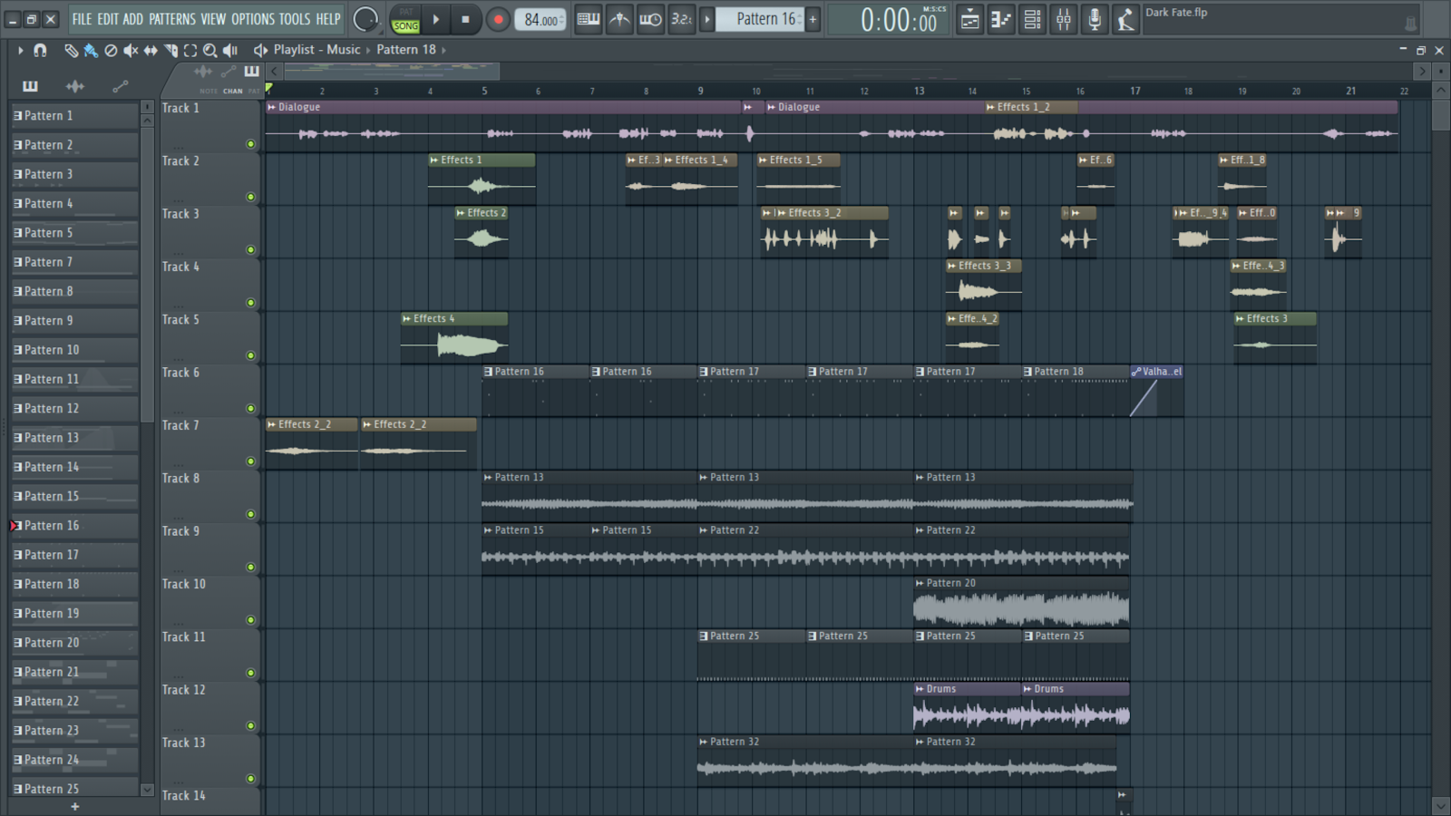Toggle the metronome icon
The width and height of the screenshot is (1451, 816).
coord(619,19)
